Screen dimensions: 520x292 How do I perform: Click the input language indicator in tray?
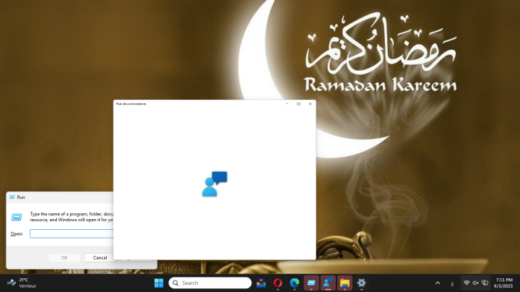pyautogui.click(x=452, y=283)
